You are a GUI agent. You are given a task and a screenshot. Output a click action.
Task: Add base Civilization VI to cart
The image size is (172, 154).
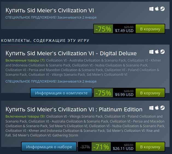pos(150,29)
